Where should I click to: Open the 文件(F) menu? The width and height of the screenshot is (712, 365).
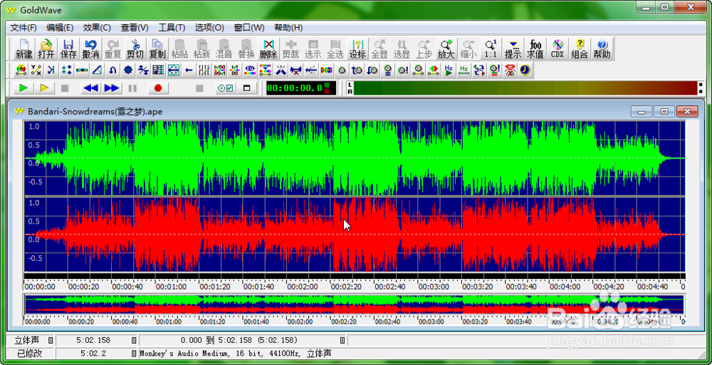click(23, 28)
